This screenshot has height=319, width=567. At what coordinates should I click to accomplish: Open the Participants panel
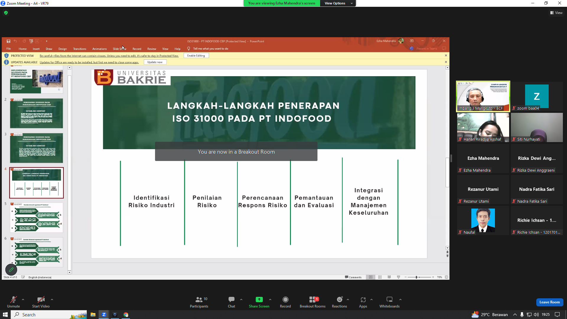[199, 302]
